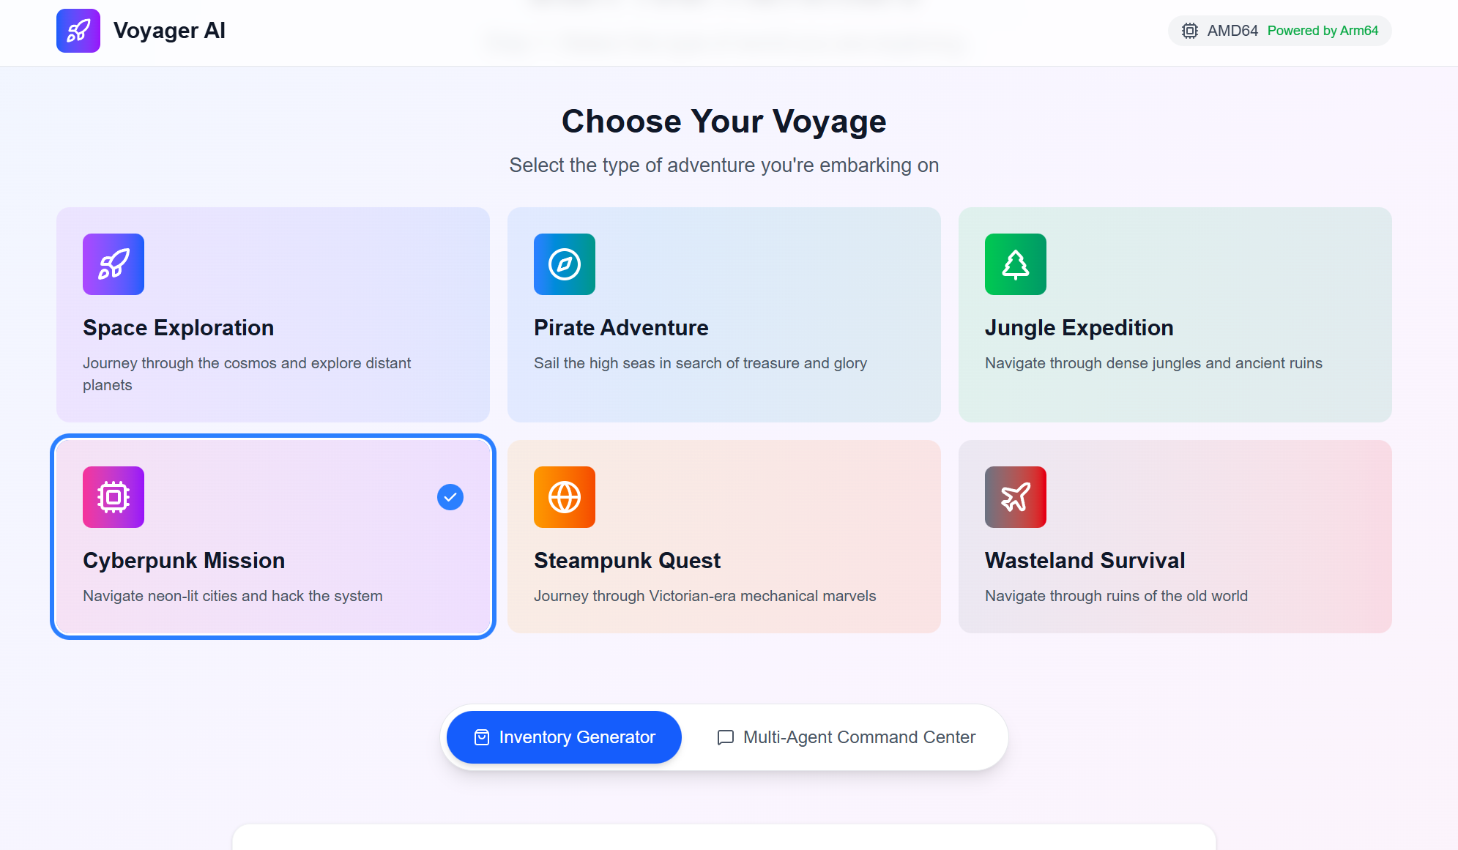Click the AMD64 architecture badge text
The width and height of the screenshot is (1458, 850).
coord(1232,31)
